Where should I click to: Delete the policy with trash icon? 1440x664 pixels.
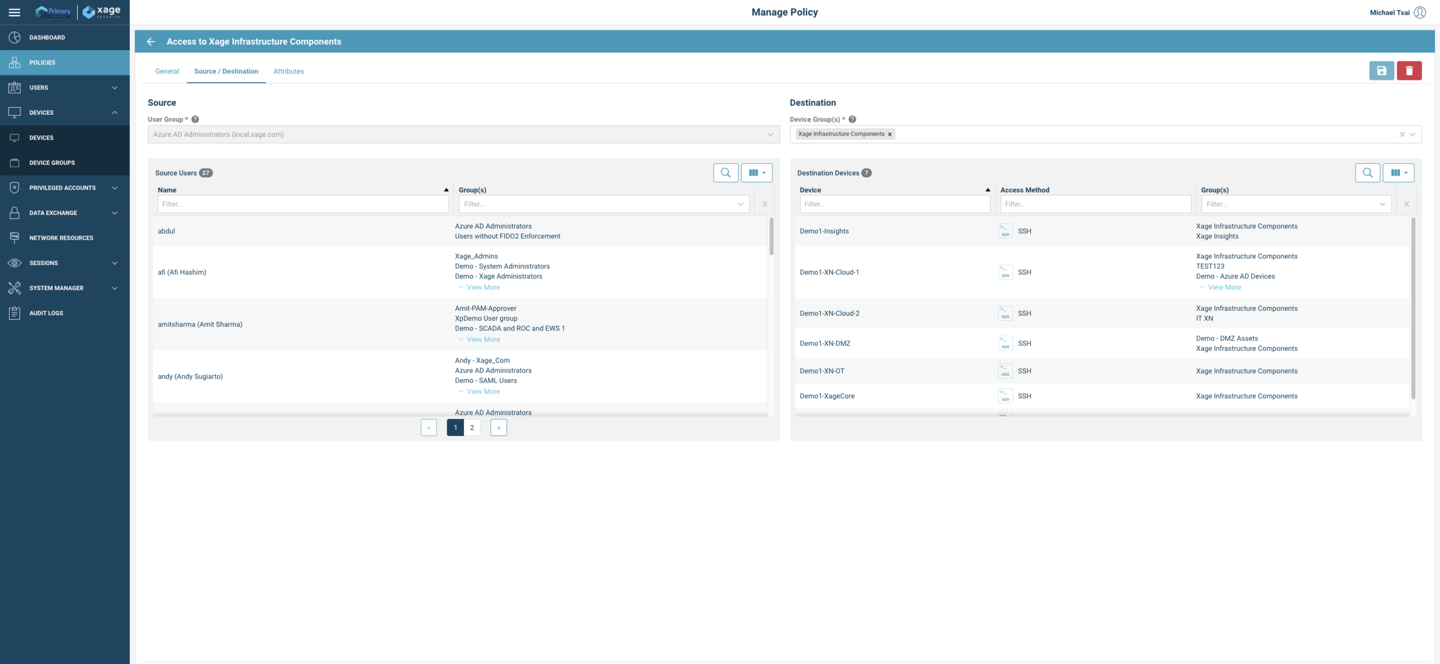(x=1409, y=71)
